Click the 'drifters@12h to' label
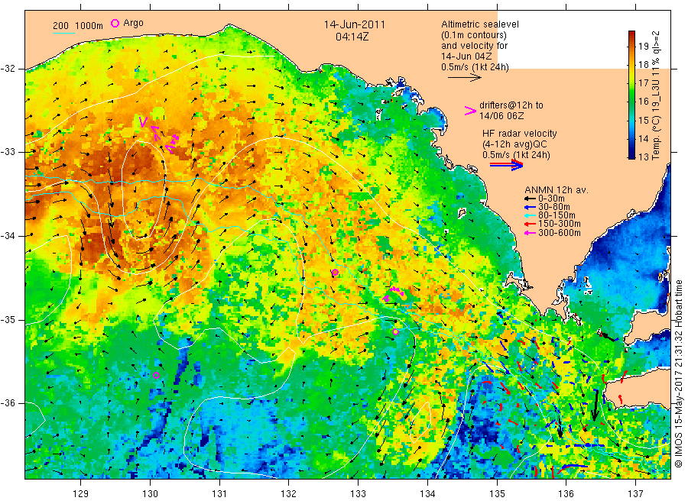Image resolution: width=688 pixels, height=504 pixels. point(511,105)
